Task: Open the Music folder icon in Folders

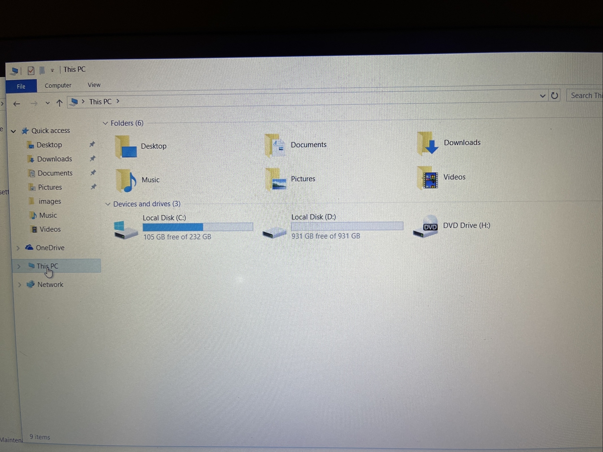Action: (126, 180)
